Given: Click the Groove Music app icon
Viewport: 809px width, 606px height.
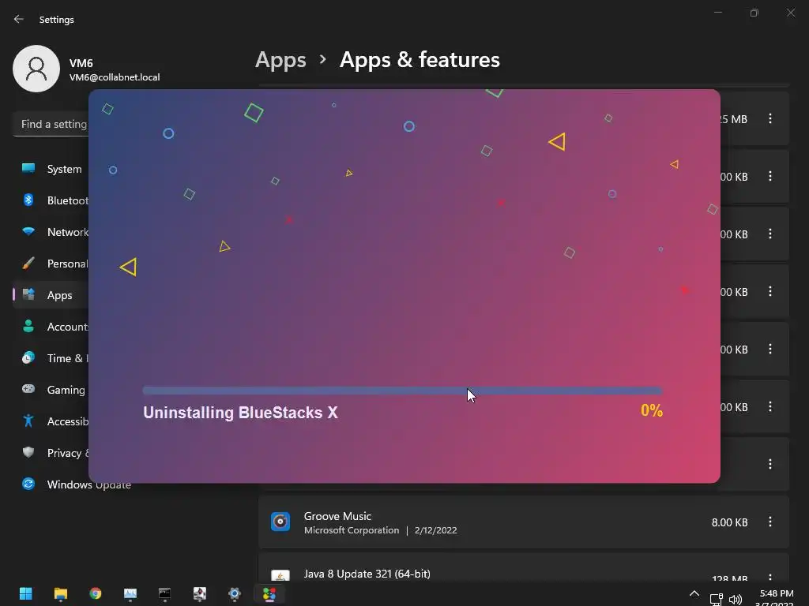Looking at the screenshot, I should tap(280, 522).
